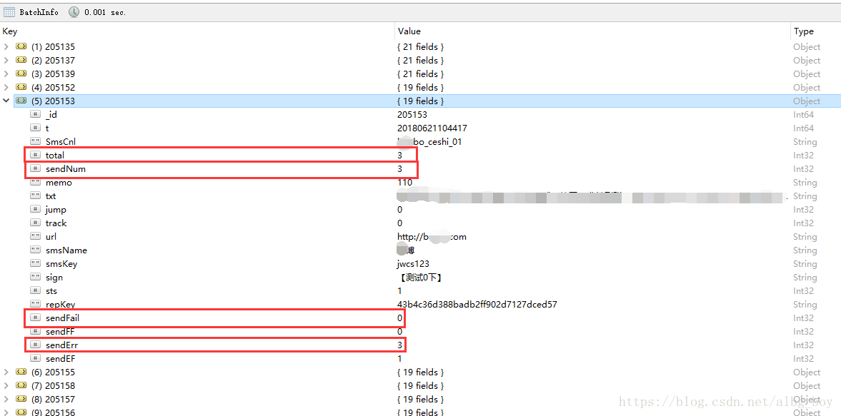
Task: Click the string icon beside sign
Action: point(36,278)
